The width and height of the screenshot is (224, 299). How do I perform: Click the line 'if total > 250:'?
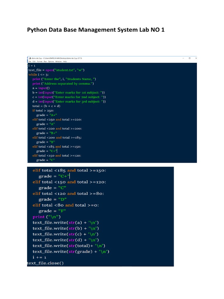[x=43, y=111]
